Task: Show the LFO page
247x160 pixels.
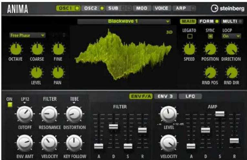Action: point(190,96)
